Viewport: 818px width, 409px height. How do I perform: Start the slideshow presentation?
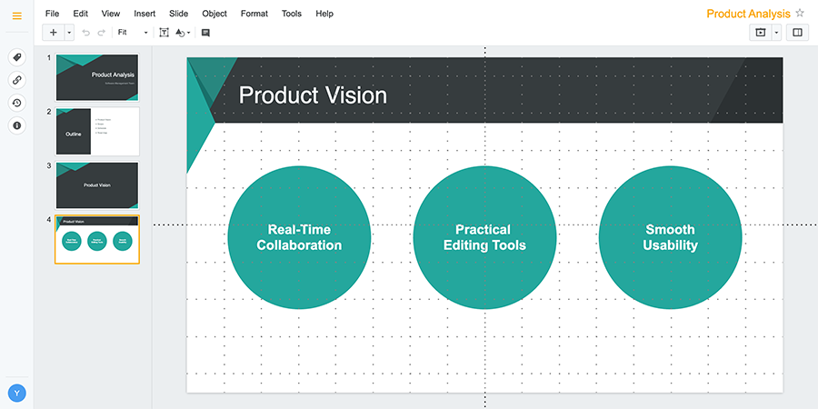coord(760,33)
